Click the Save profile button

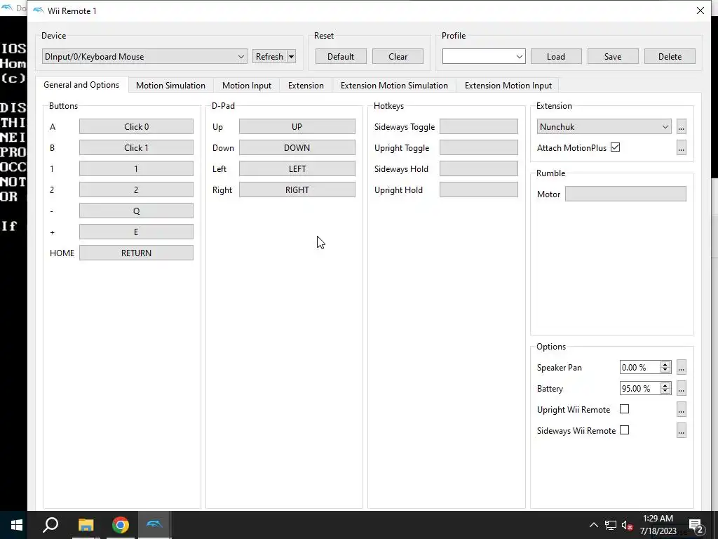click(613, 56)
